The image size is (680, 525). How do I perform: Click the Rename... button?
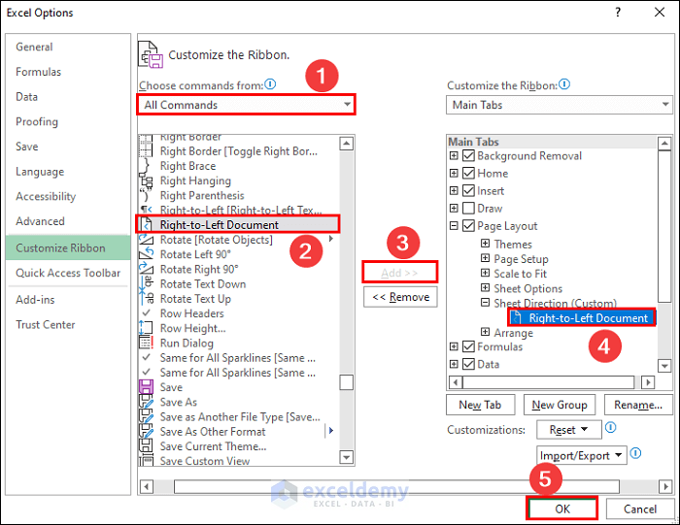click(638, 405)
